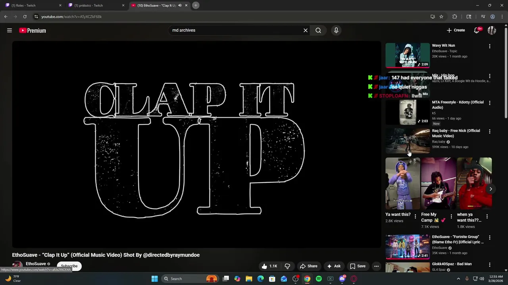508x285 pixels.
Task: Open Fortnite Group lyric video thumbnail
Action: pos(407,247)
